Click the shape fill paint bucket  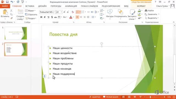(x=139, y=10)
